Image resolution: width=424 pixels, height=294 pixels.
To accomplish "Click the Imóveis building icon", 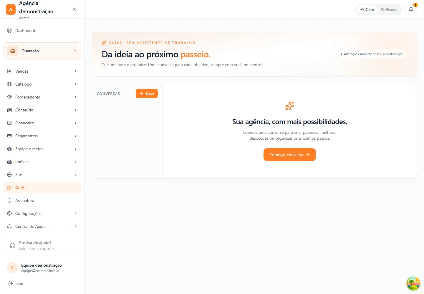I will click(x=9, y=162).
